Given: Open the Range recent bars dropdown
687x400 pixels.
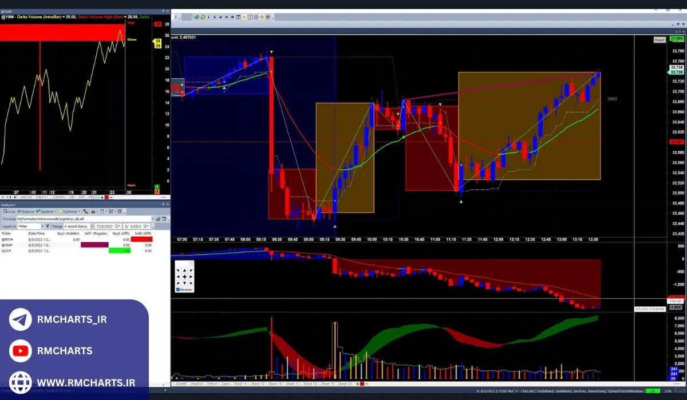Looking at the screenshot, I should (x=91, y=226).
